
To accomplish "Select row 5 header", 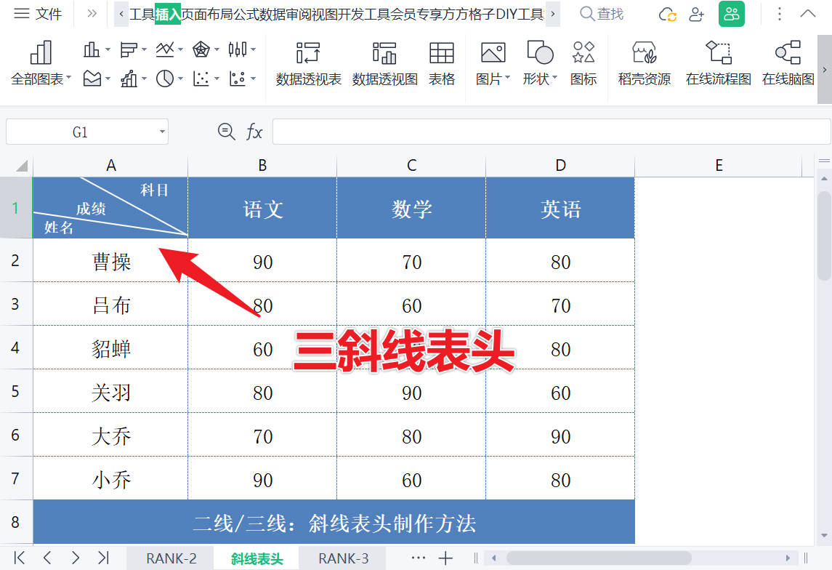I will coord(15,392).
